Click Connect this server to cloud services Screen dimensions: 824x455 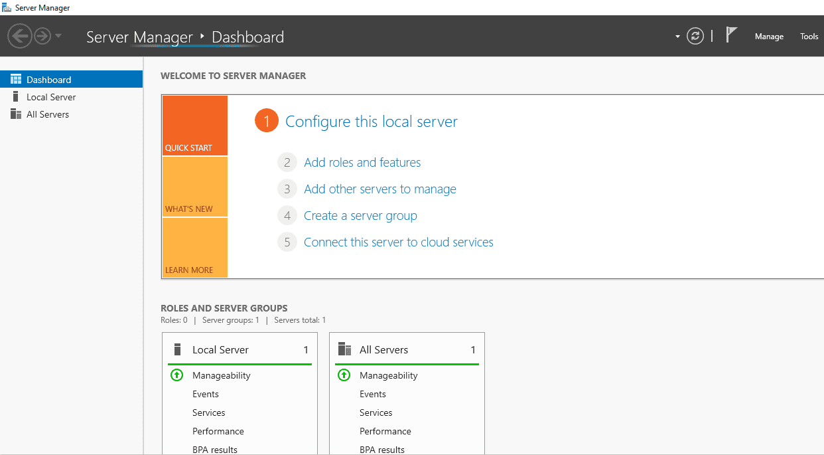(x=398, y=242)
